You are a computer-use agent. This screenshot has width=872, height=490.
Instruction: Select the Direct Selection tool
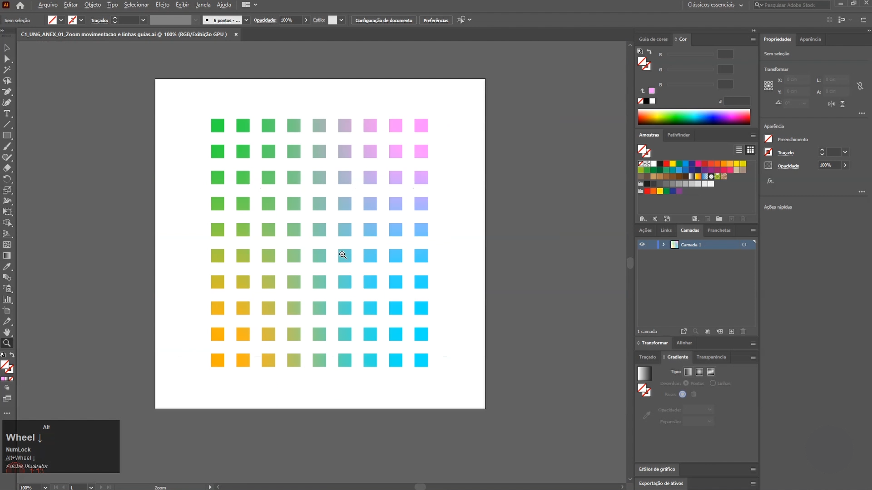point(7,59)
